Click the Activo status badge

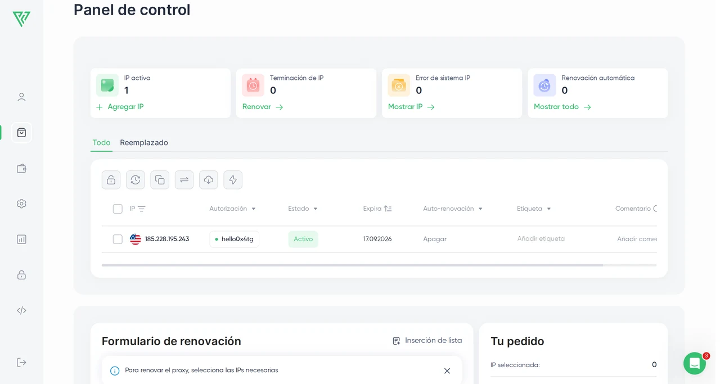pyautogui.click(x=303, y=239)
